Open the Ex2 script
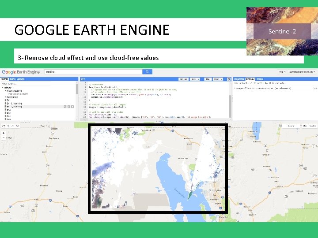This screenshot has width=318, height=238. [x=8, y=110]
